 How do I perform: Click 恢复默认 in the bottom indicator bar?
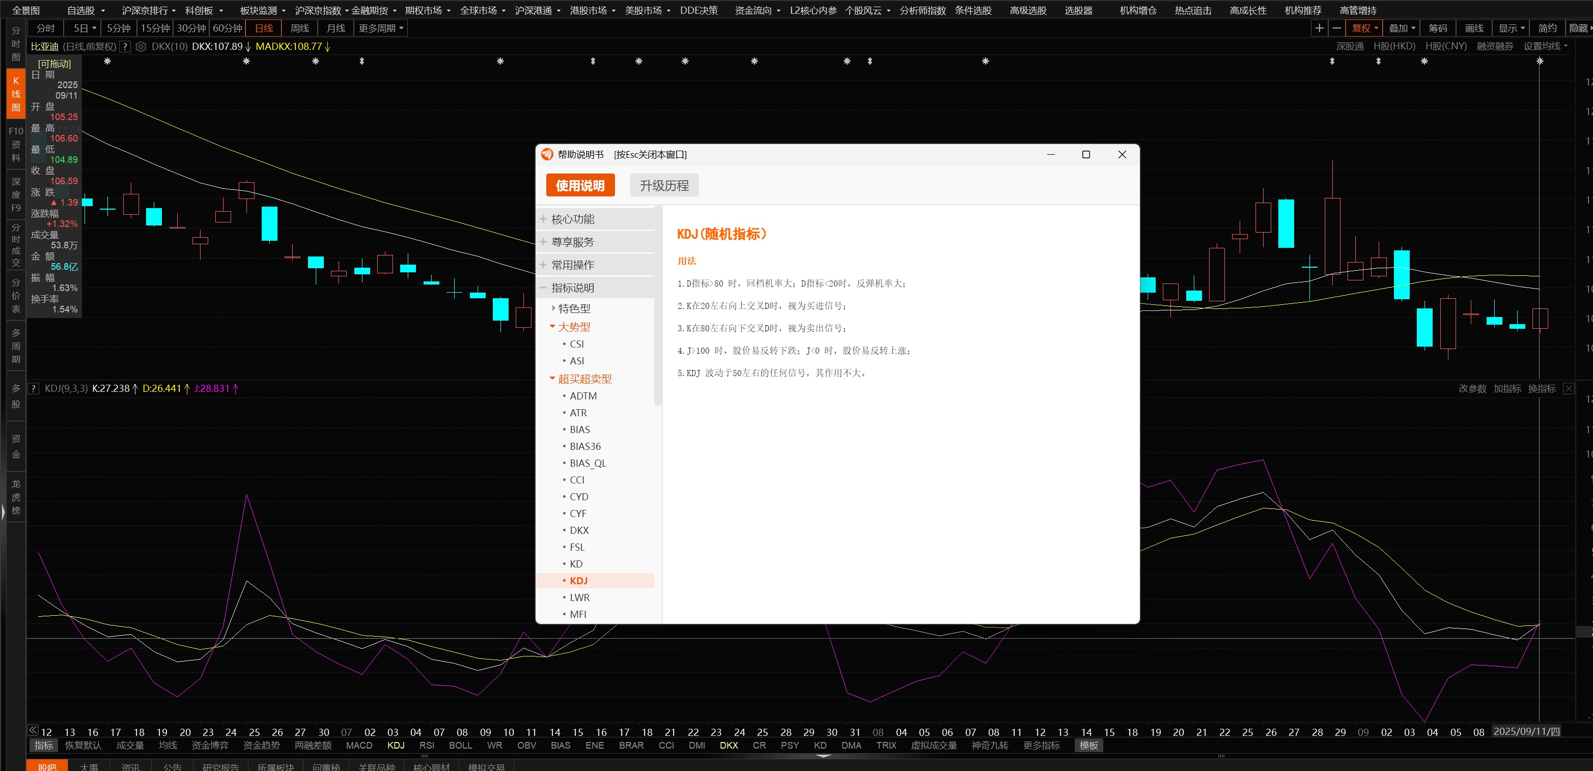[83, 745]
